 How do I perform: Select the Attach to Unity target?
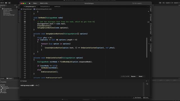[x=44, y=3]
